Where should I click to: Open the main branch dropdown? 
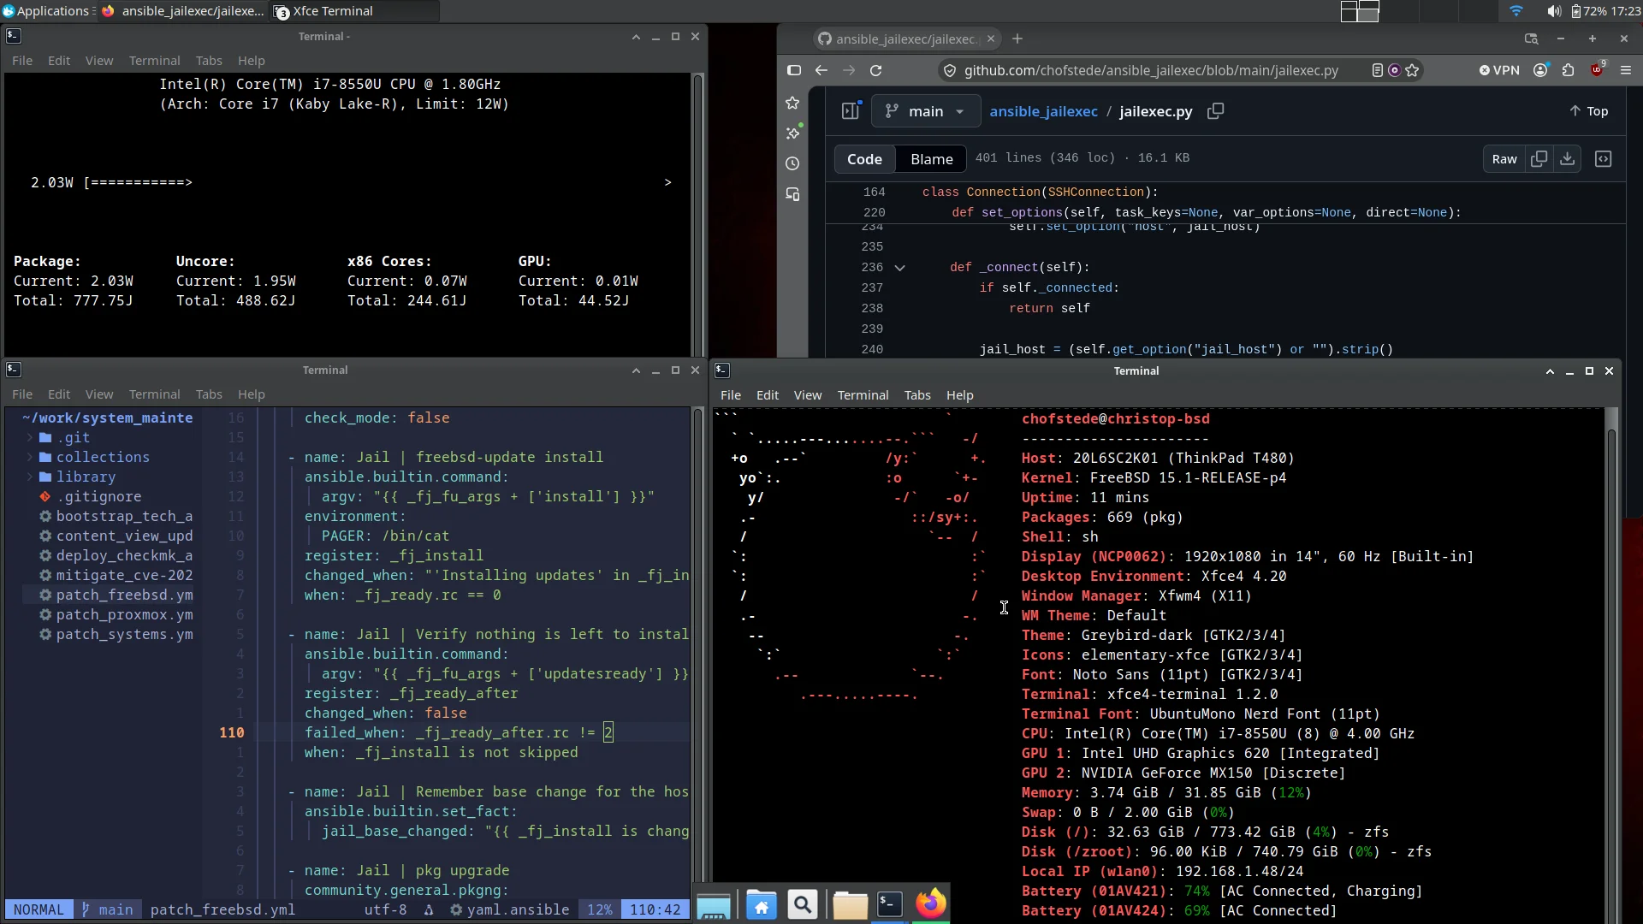click(926, 111)
